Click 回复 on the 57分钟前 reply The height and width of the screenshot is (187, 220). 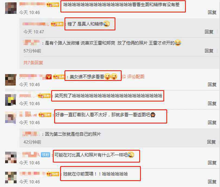point(209,51)
